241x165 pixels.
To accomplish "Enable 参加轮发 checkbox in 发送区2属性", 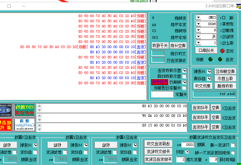I will 65,152.
